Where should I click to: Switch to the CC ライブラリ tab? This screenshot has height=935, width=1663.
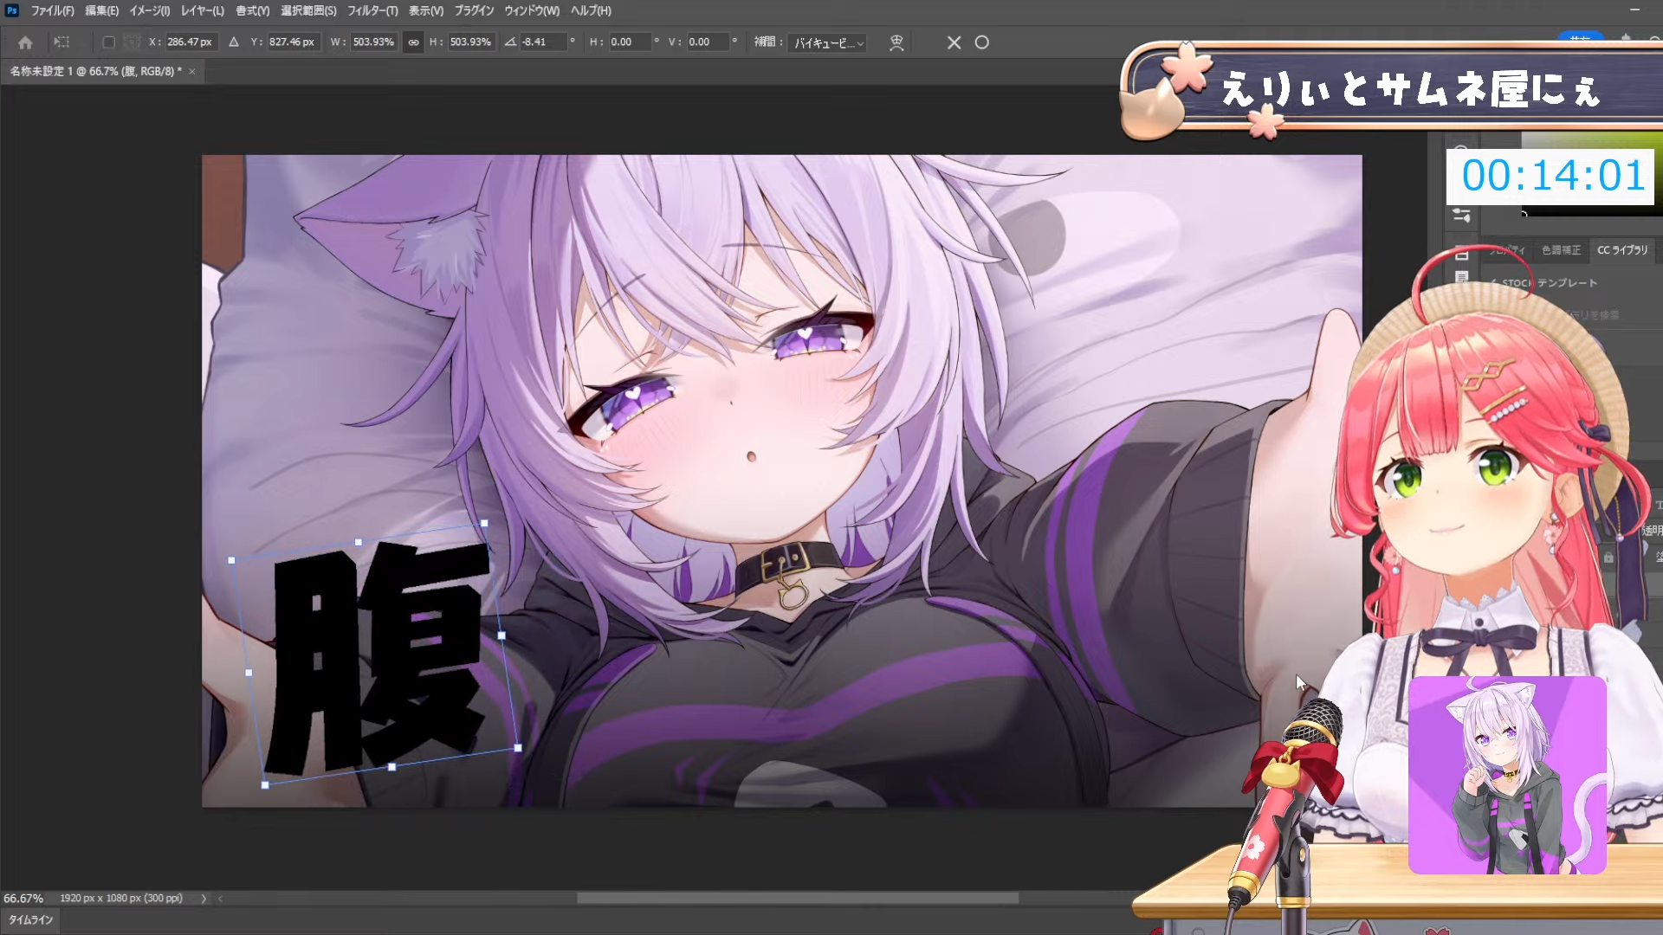click(x=1622, y=250)
